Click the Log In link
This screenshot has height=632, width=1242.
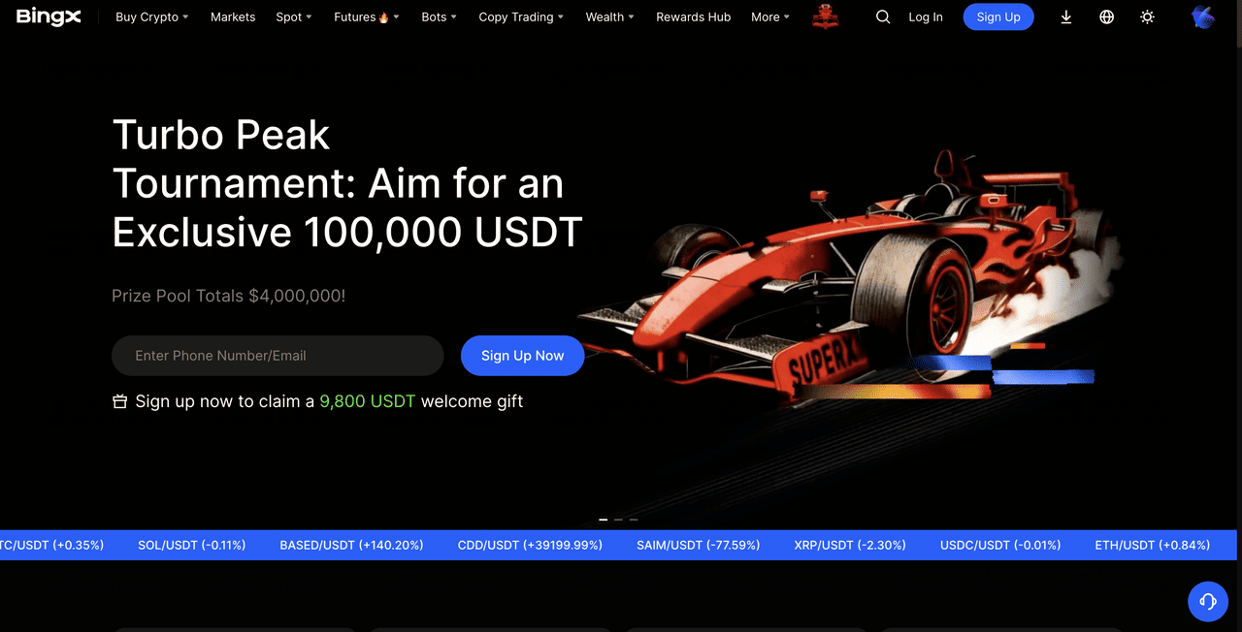pos(926,16)
